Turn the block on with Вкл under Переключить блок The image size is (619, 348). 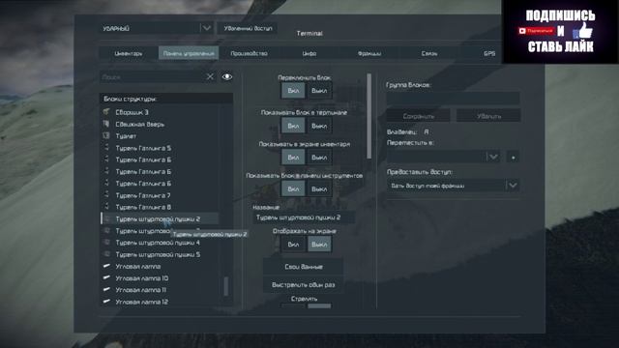click(293, 91)
